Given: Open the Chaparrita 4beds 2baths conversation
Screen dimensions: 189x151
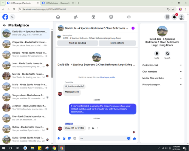Looking at the screenshot, I should pos(25,44).
